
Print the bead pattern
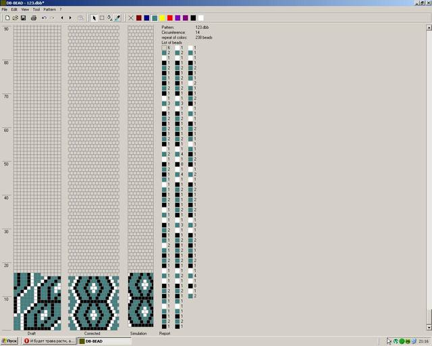pos(34,18)
